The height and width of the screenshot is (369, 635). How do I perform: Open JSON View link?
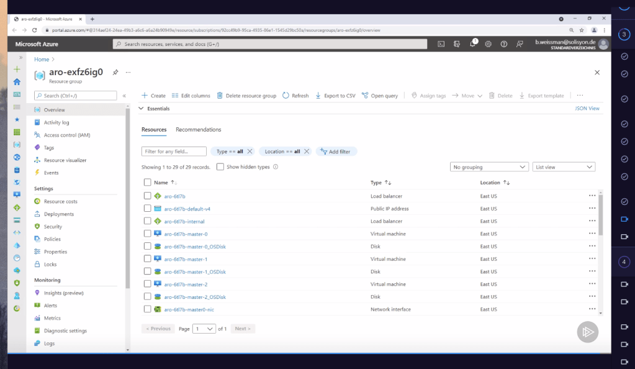pos(587,108)
